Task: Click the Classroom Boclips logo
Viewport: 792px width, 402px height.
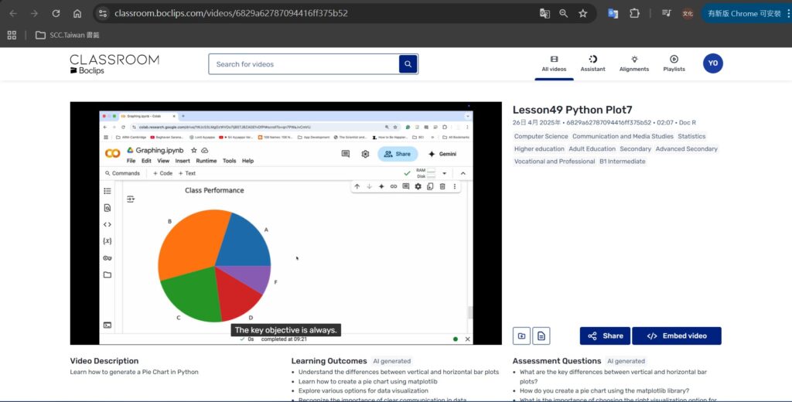Action: pyautogui.click(x=114, y=64)
